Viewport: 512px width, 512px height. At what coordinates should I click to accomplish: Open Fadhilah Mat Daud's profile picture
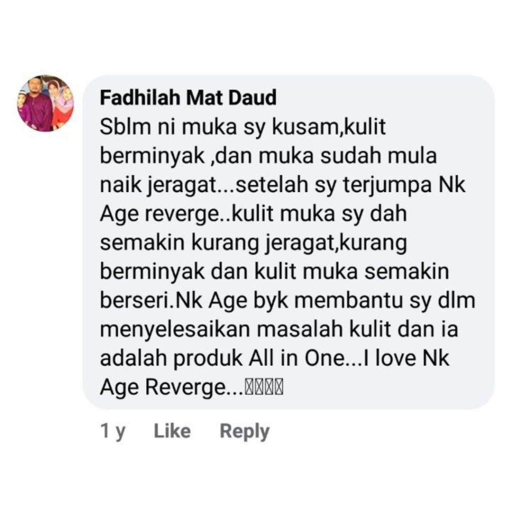(x=45, y=103)
